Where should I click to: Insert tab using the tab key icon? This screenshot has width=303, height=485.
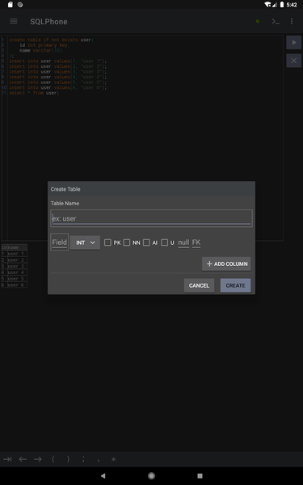(x=7, y=459)
